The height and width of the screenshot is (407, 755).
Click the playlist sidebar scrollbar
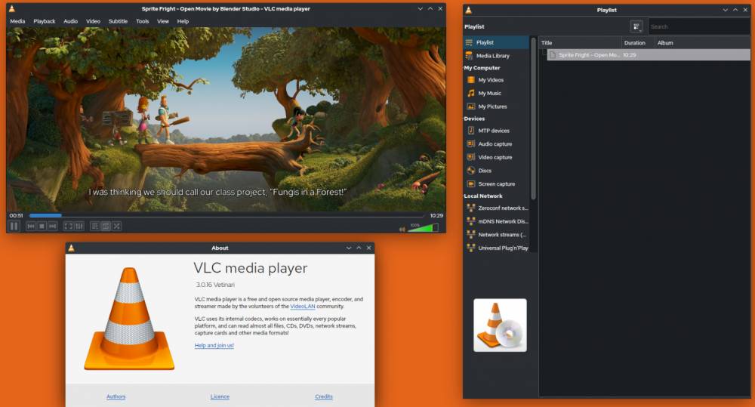[x=533, y=118]
